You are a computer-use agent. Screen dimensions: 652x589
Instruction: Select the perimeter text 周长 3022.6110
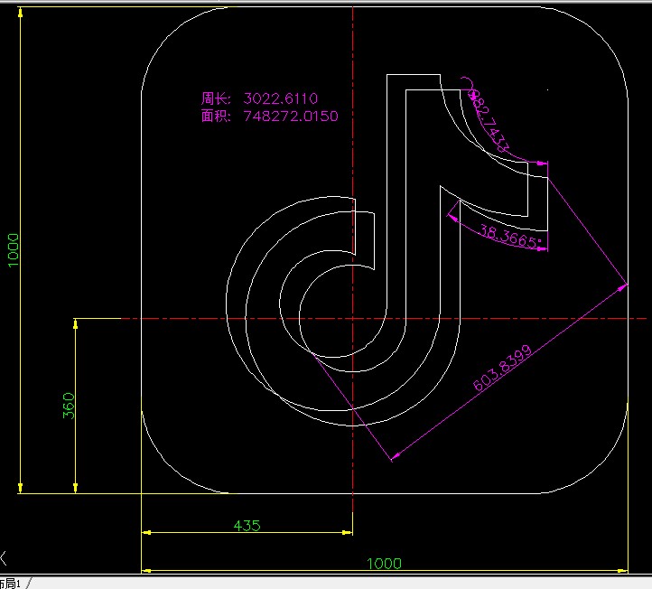[259, 98]
